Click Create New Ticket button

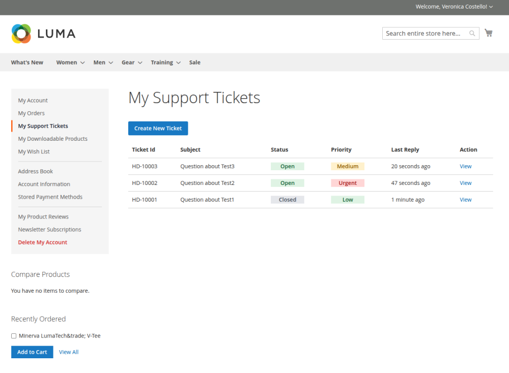click(x=158, y=129)
